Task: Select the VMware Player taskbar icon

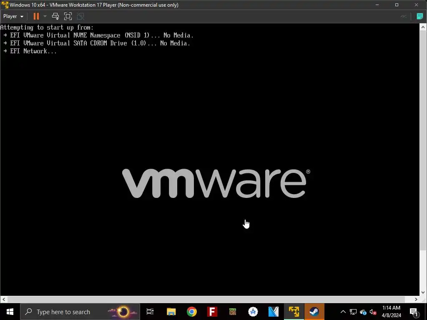Action: click(x=294, y=312)
